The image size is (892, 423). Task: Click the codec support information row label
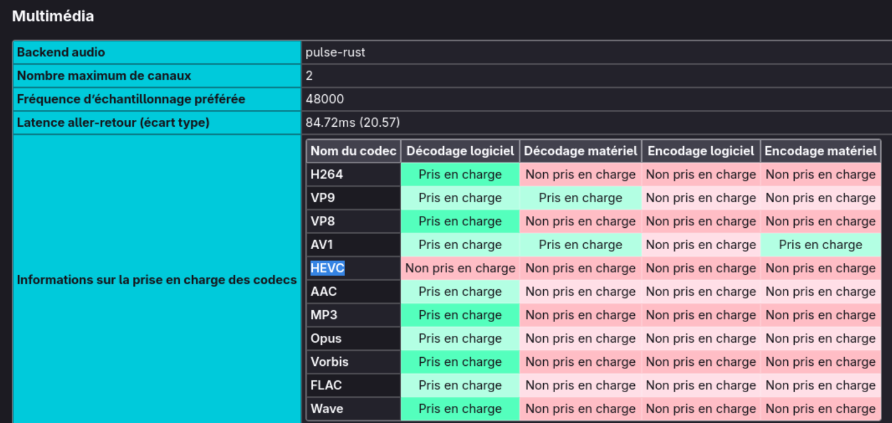[157, 280]
